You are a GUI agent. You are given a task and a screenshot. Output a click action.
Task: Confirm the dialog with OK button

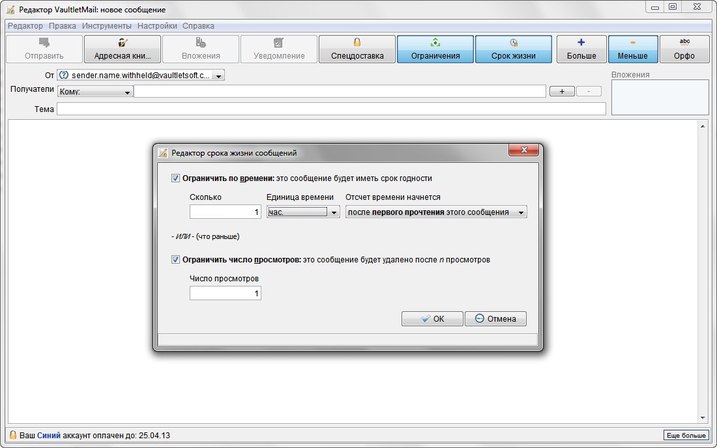(x=432, y=318)
